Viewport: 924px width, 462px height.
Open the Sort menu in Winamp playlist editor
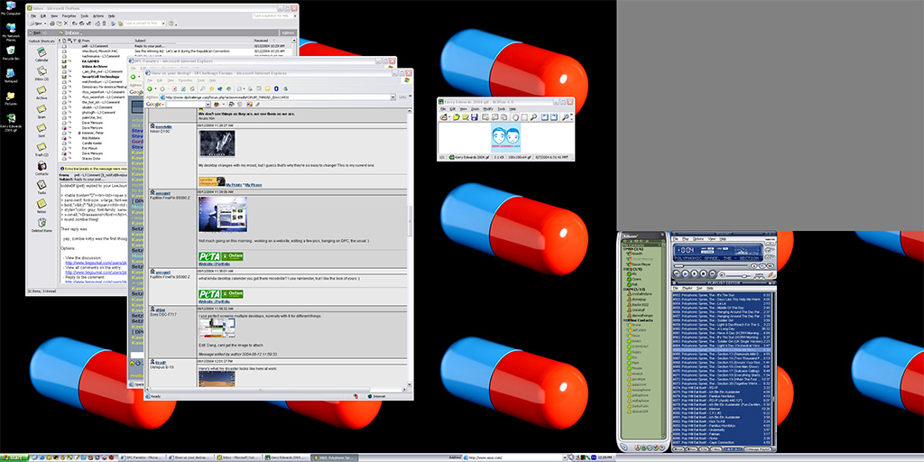(699, 288)
